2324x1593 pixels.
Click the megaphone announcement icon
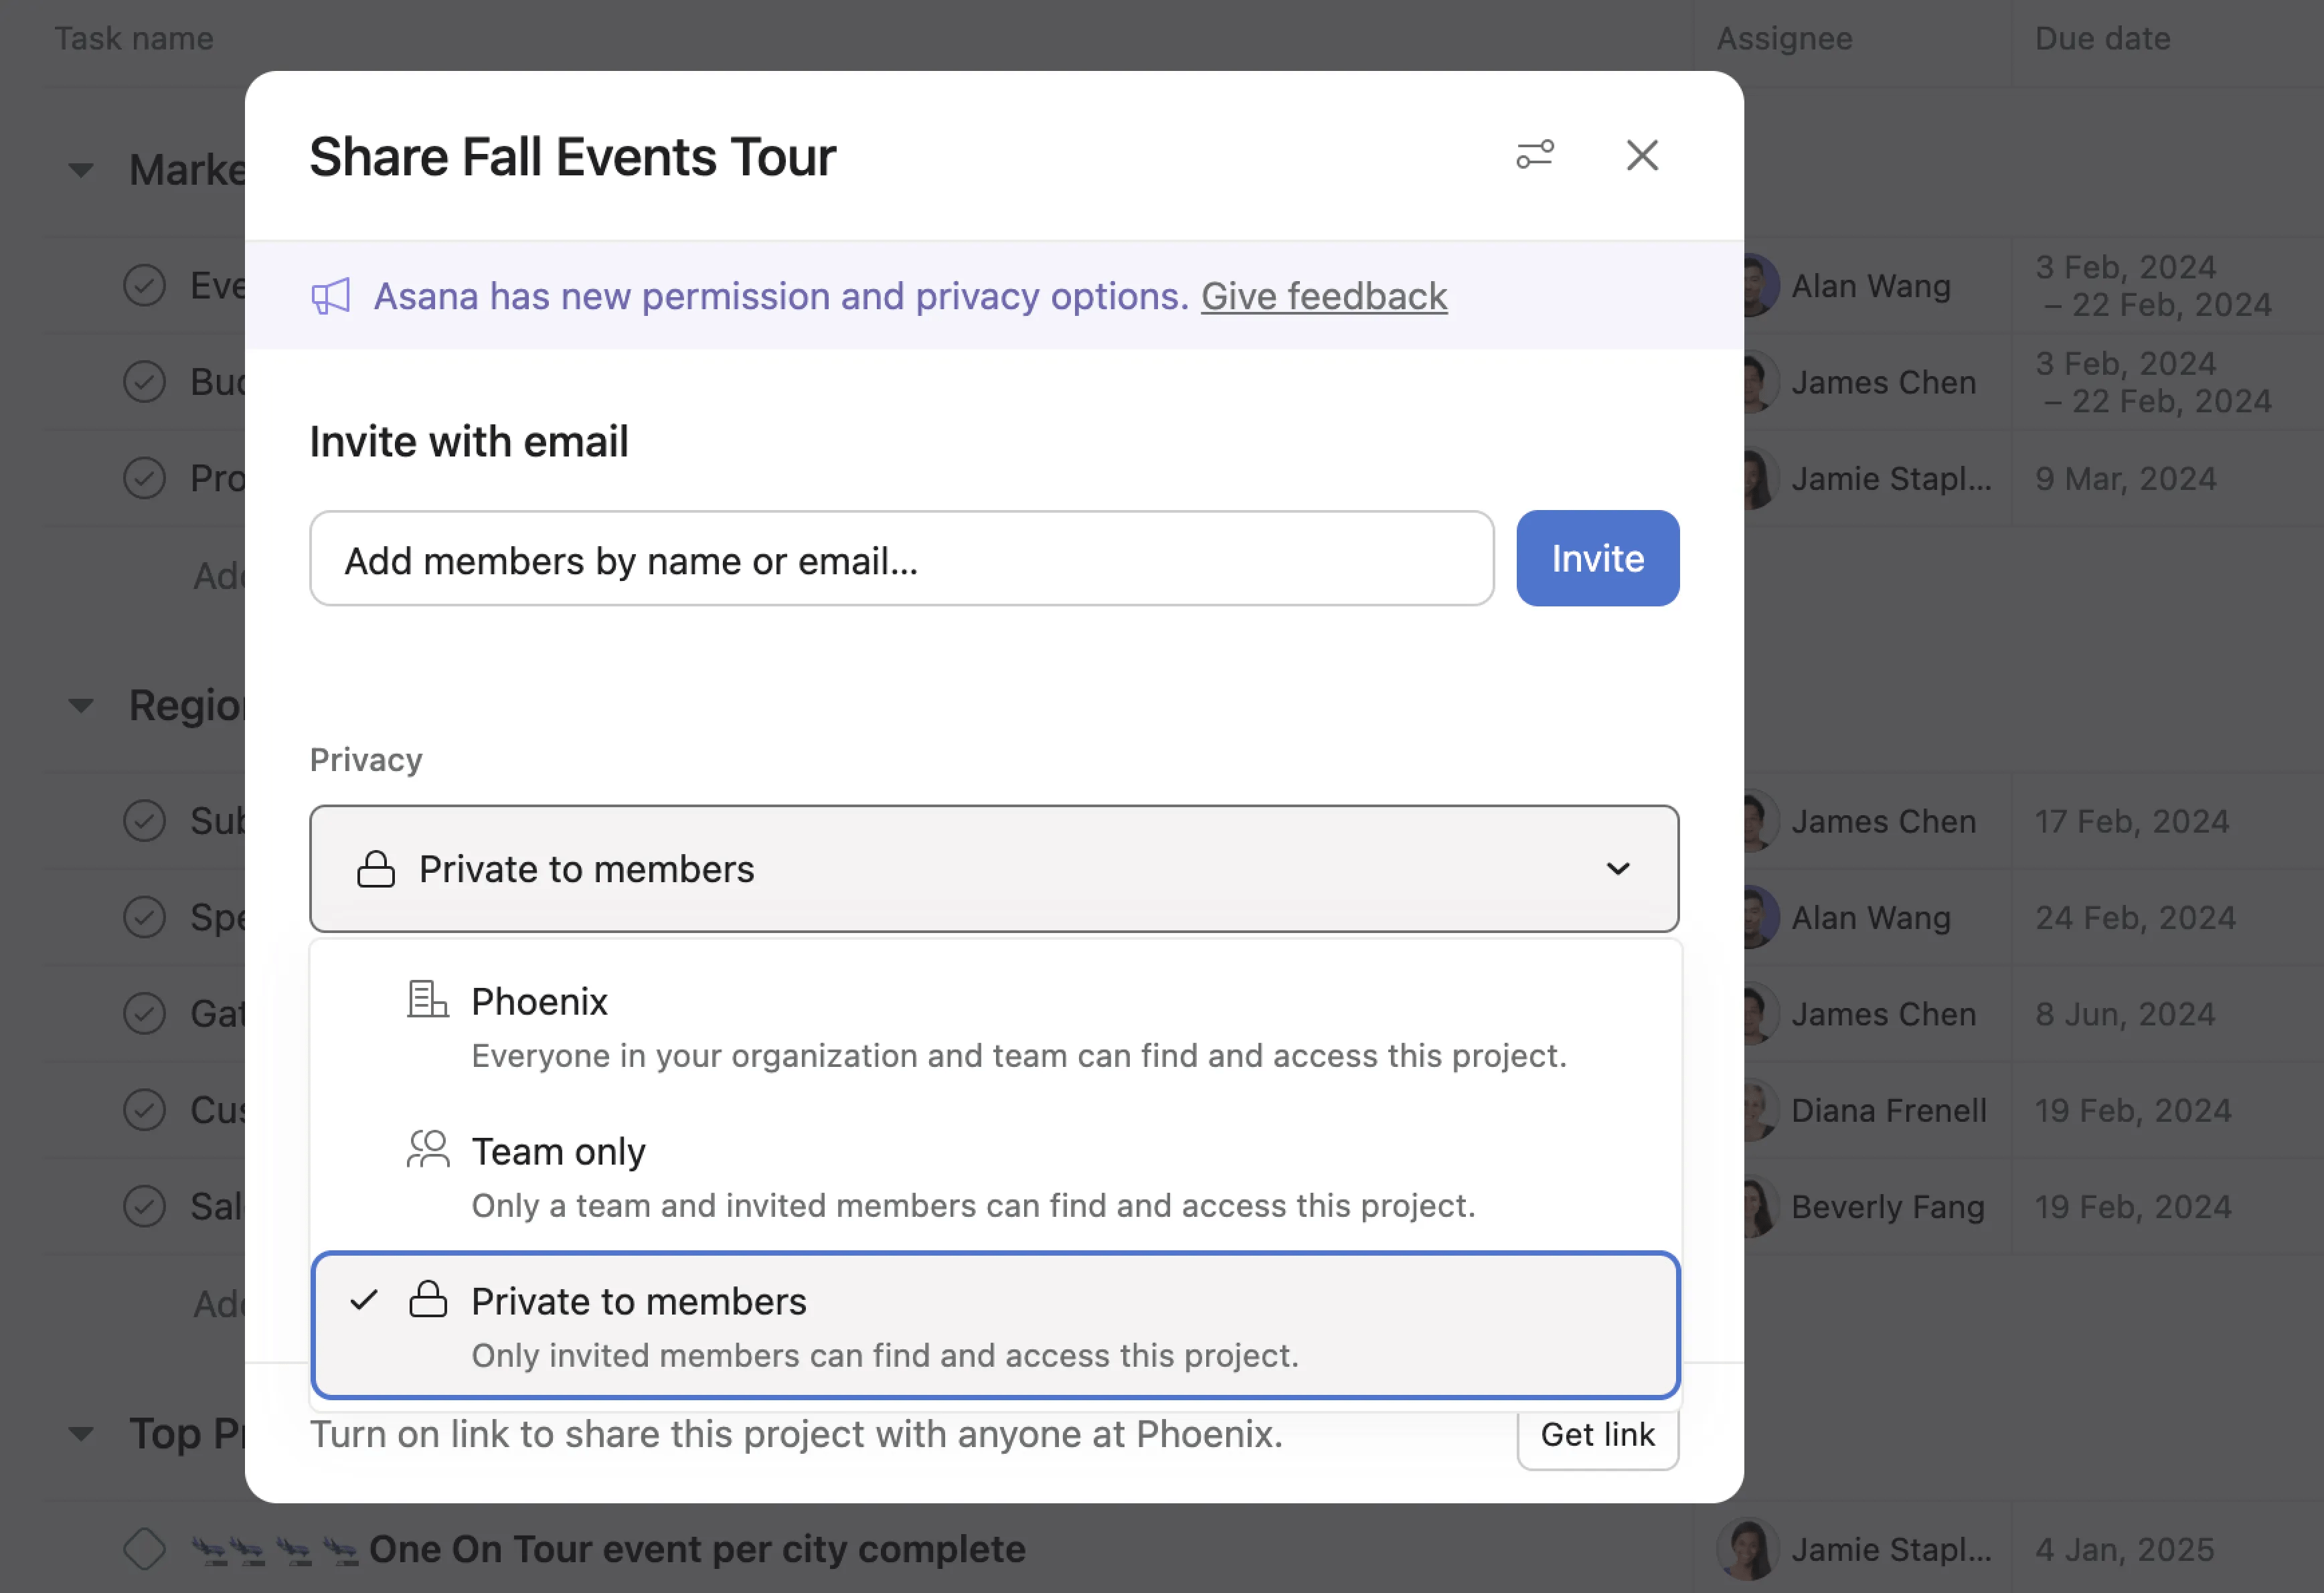click(x=332, y=295)
